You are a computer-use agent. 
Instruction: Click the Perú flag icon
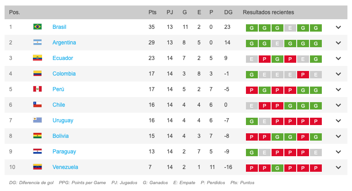coord(37,89)
